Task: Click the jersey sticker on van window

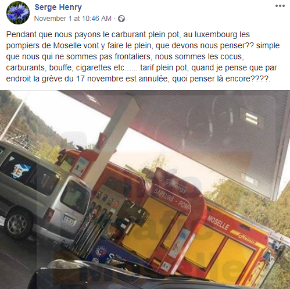Action: coord(21,170)
